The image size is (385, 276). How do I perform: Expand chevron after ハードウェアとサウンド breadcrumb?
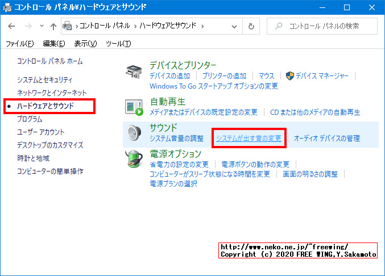point(202,26)
